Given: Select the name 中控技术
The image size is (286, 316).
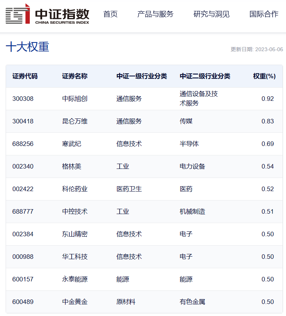Looking at the screenshot, I should 75,211.
